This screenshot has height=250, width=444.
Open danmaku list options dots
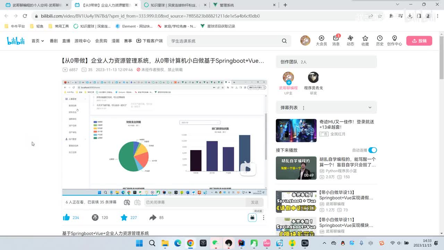tap(304, 108)
